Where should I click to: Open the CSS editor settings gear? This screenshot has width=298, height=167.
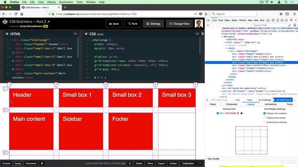click(x=86, y=34)
